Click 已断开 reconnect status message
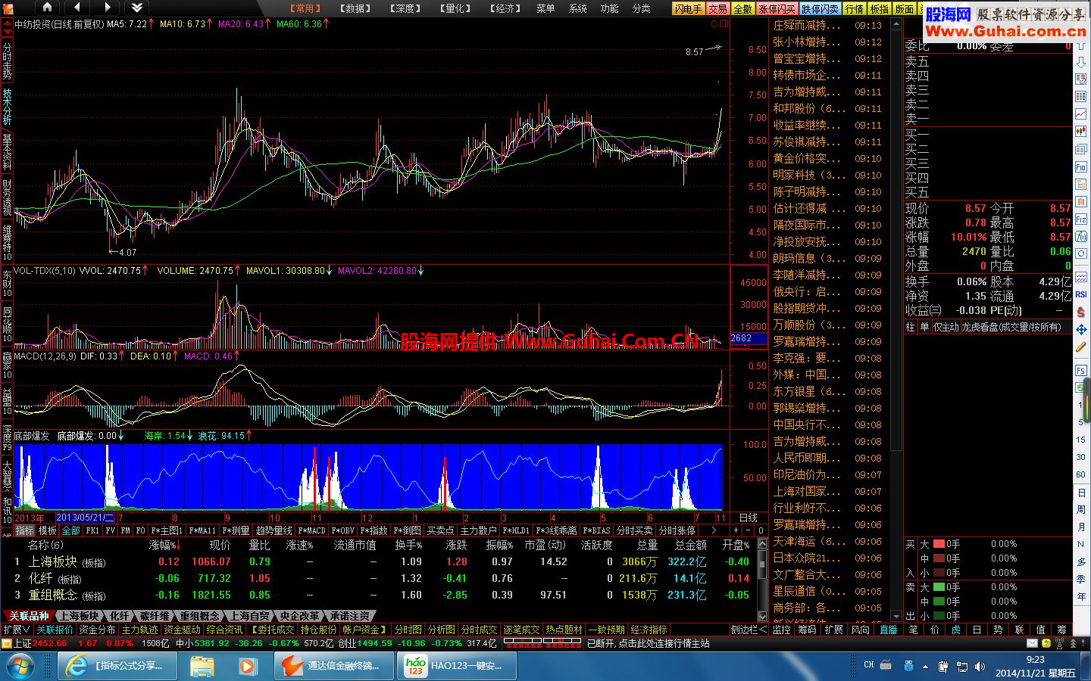 648,644
